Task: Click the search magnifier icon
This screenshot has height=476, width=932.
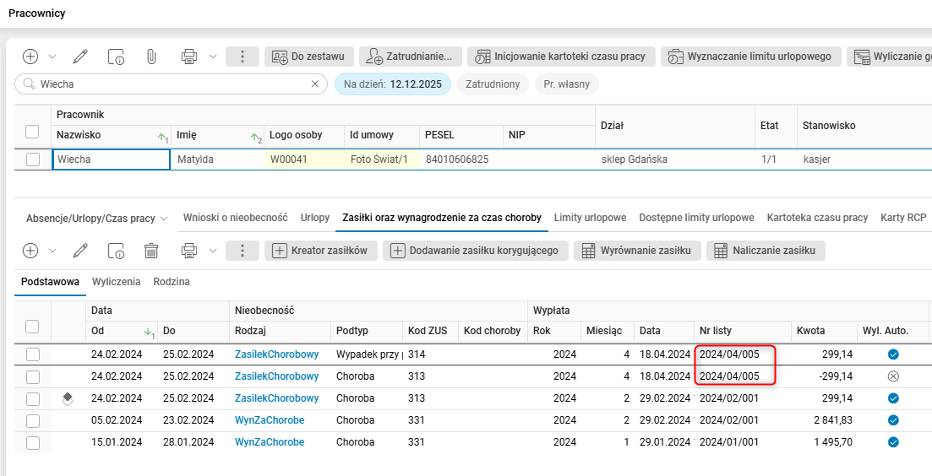Action: click(28, 84)
